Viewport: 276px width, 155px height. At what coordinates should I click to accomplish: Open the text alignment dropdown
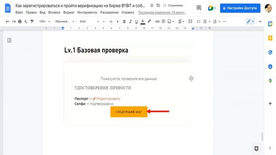coord(181,22)
